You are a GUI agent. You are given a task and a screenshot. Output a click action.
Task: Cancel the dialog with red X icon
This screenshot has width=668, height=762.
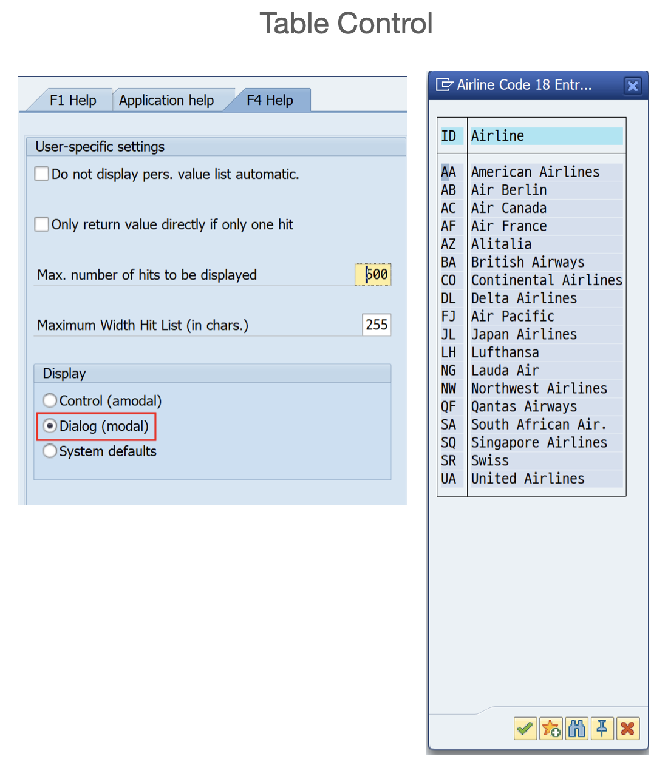pyautogui.click(x=628, y=728)
